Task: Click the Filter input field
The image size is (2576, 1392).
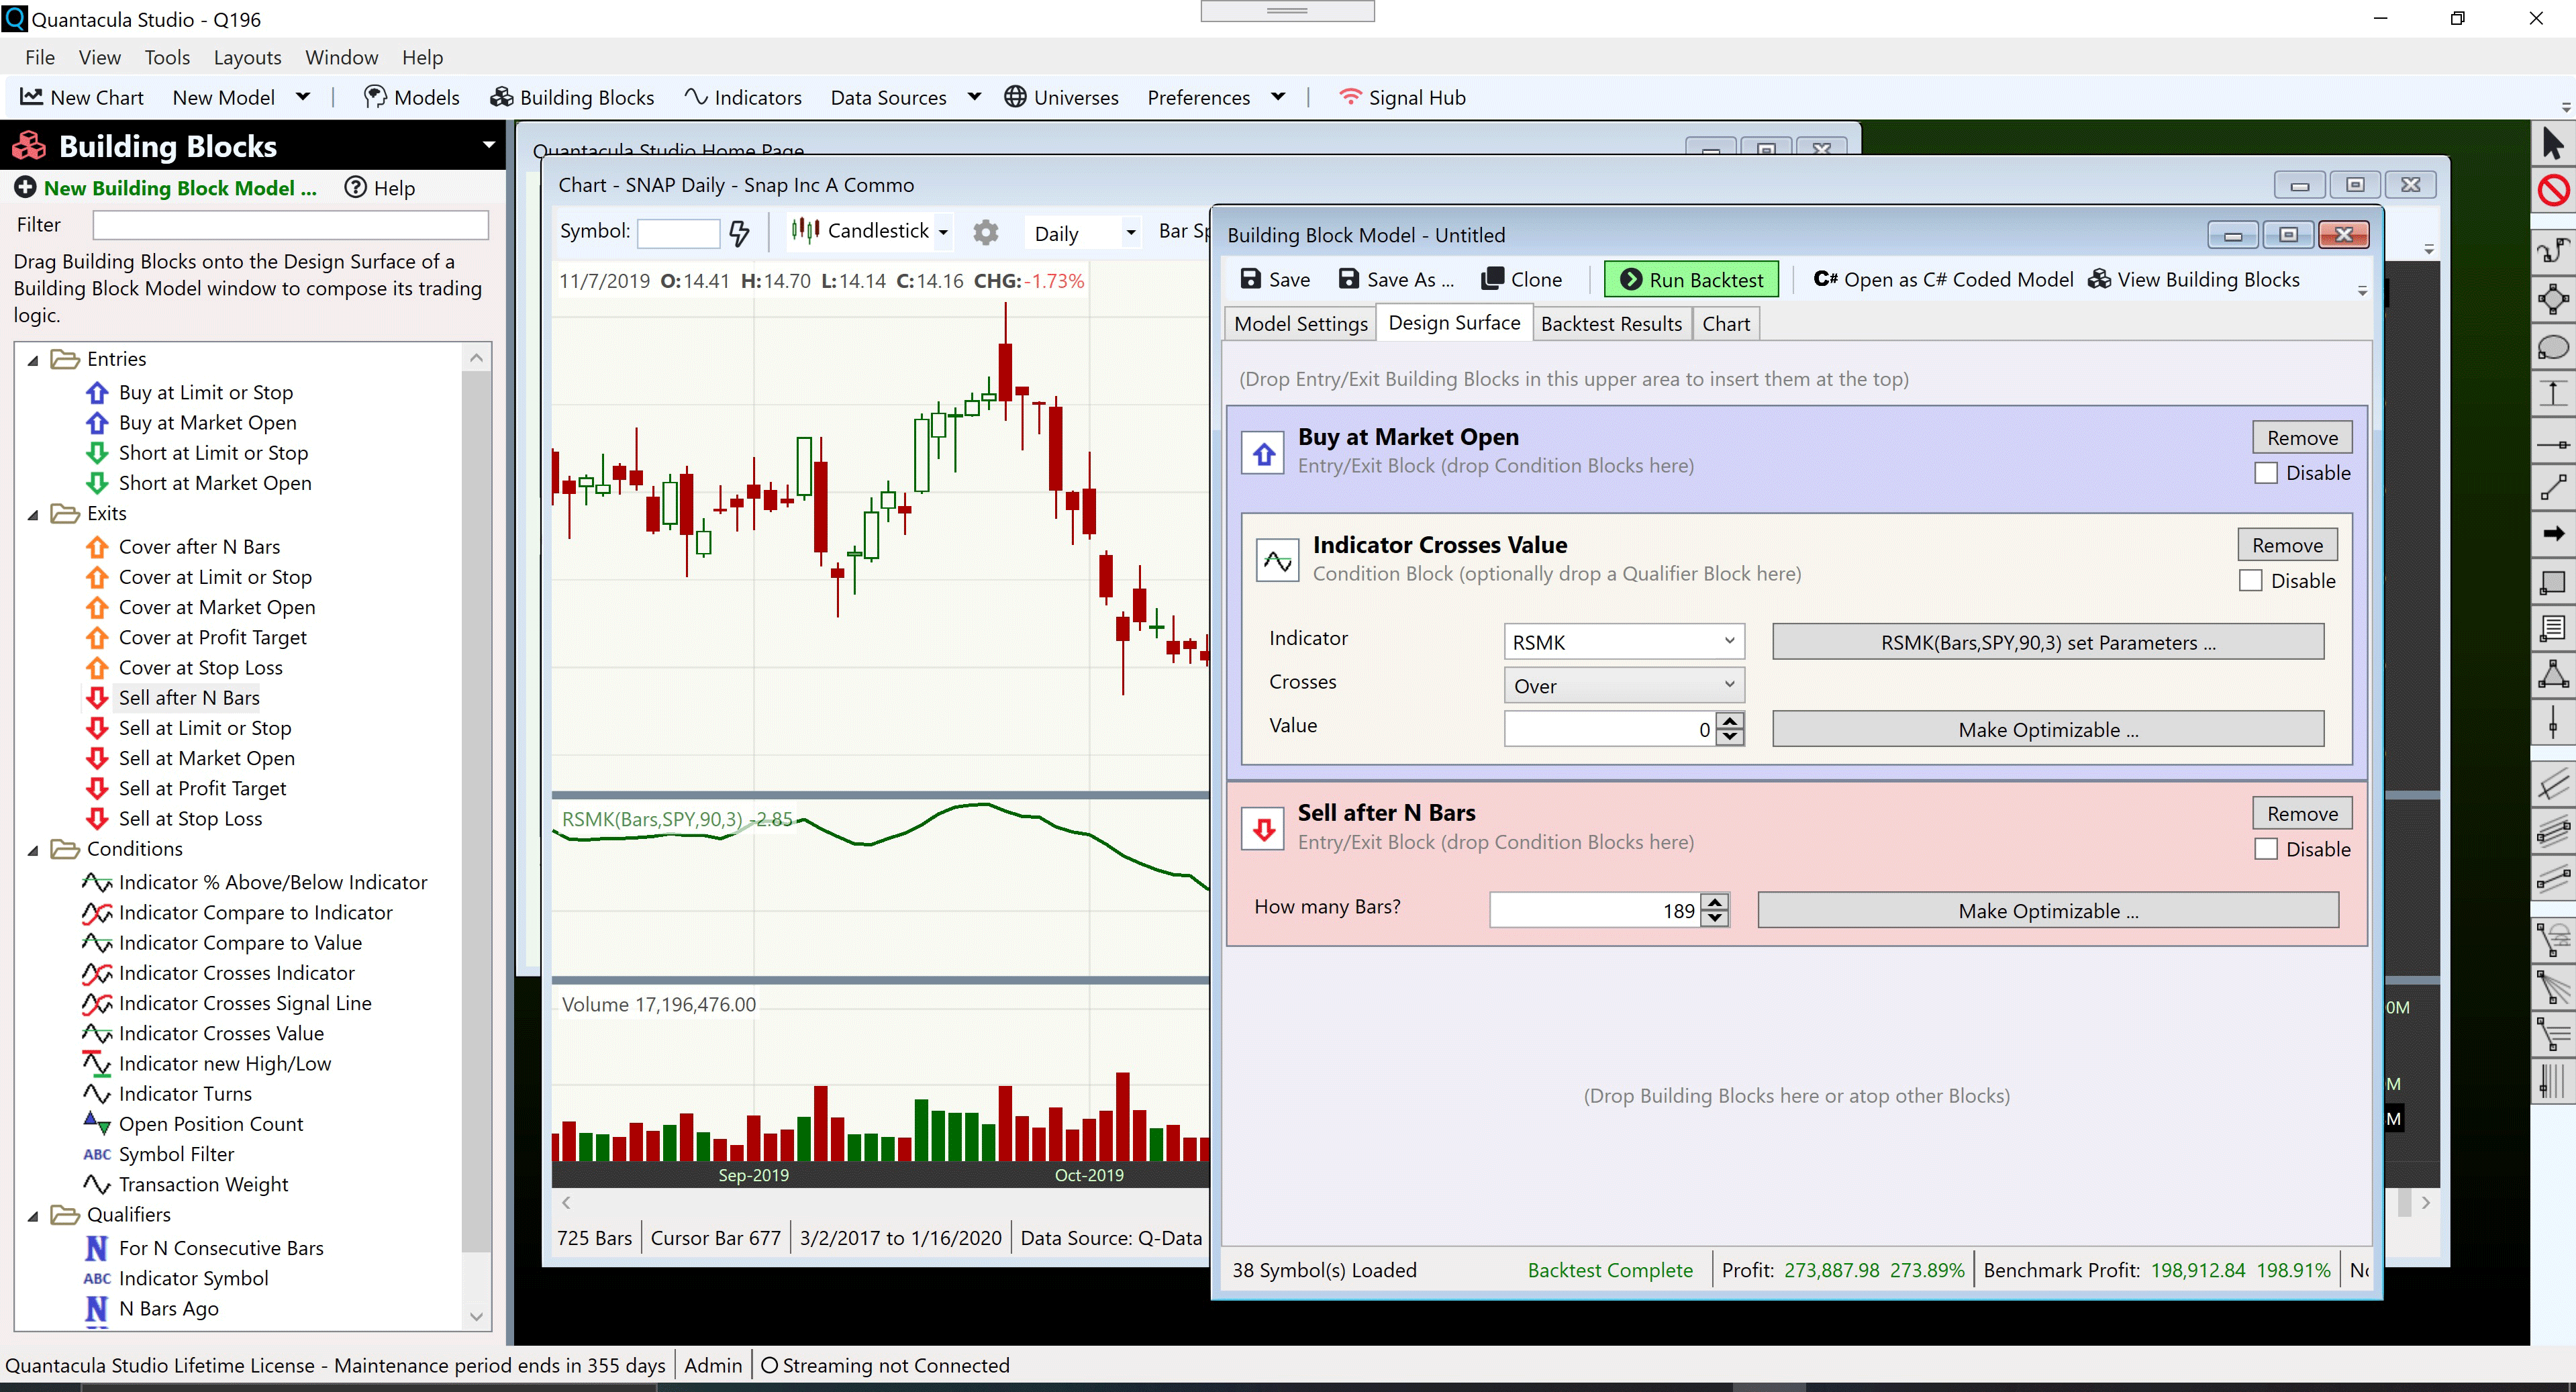Action: pyautogui.click(x=290, y=225)
